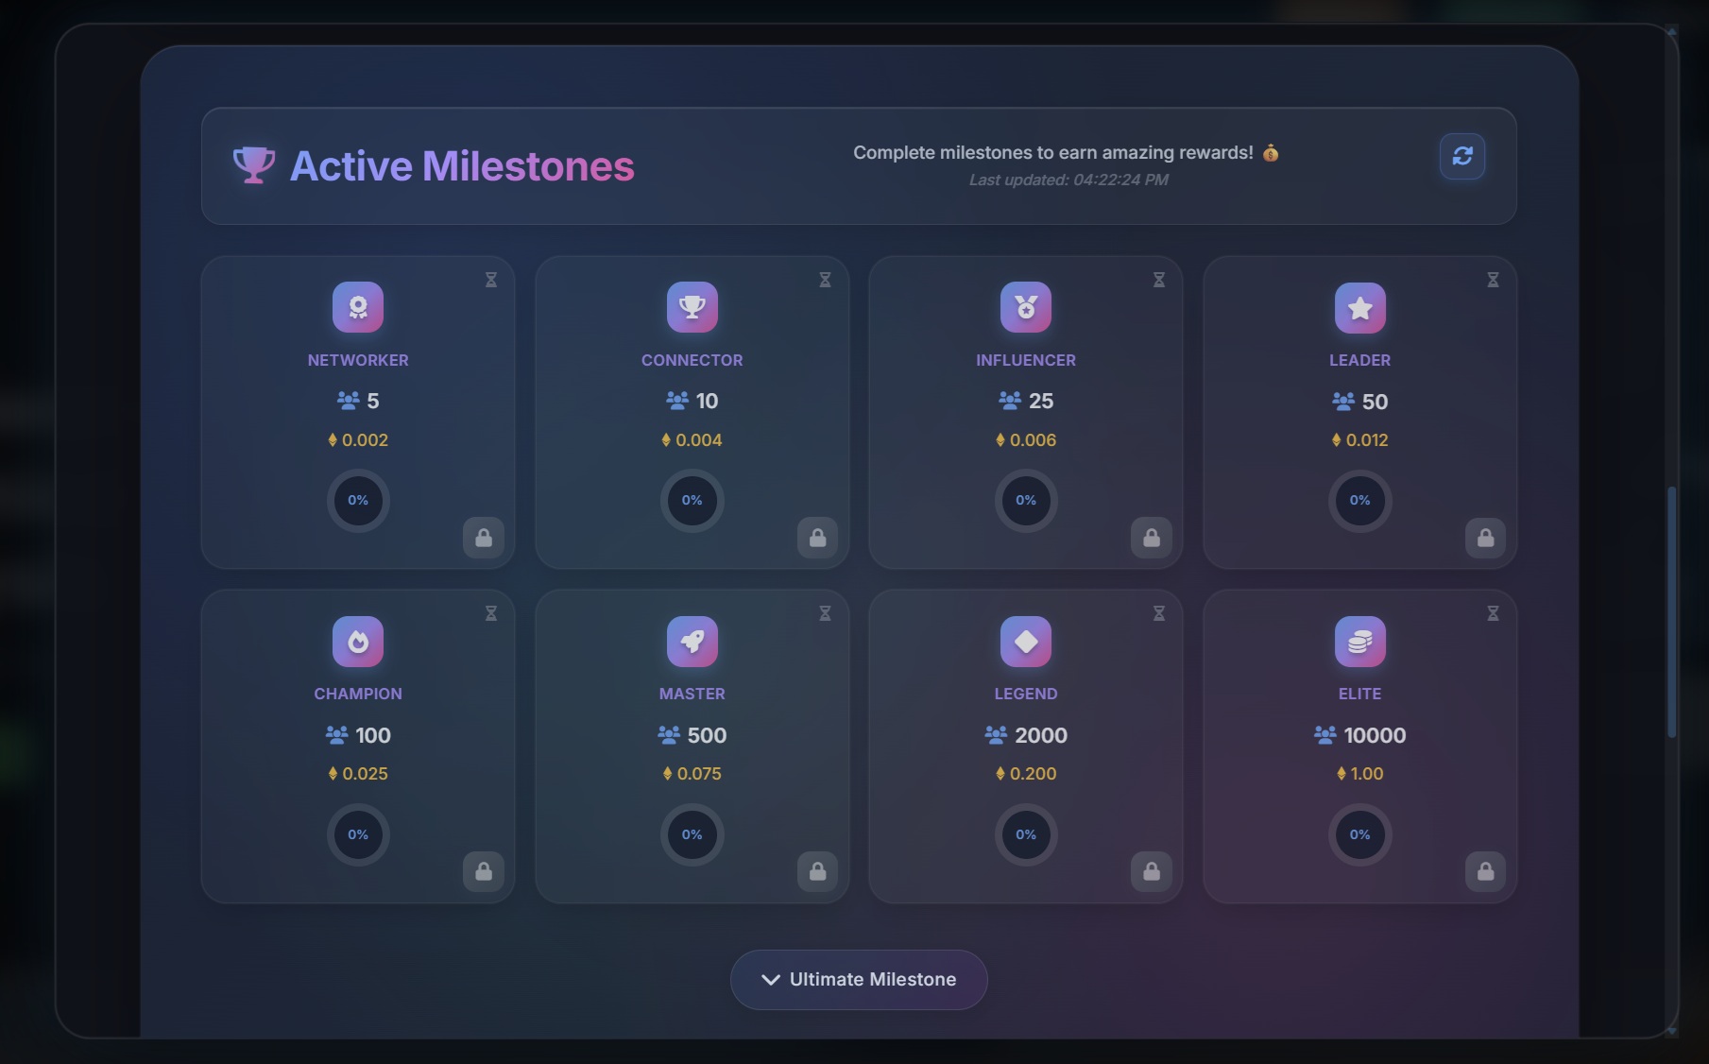Screen dimensions: 1709x1064
Task: Click the lock icon on Networker card
Action: click(484, 538)
